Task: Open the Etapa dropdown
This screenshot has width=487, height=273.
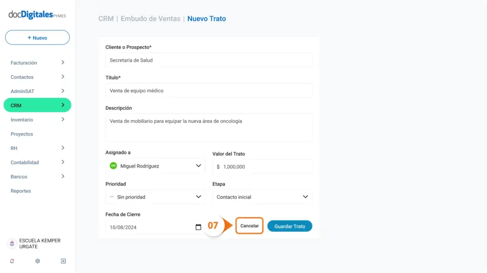Action: (x=262, y=197)
